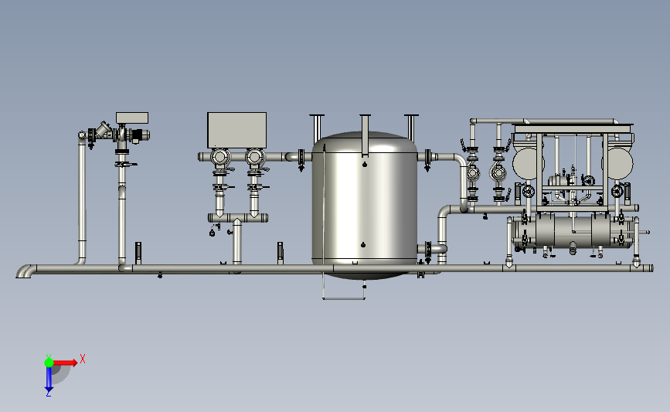The height and width of the screenshot is (412, 670).
Task: Pick the right top nozzle of the tank
Action: [411, 127]
